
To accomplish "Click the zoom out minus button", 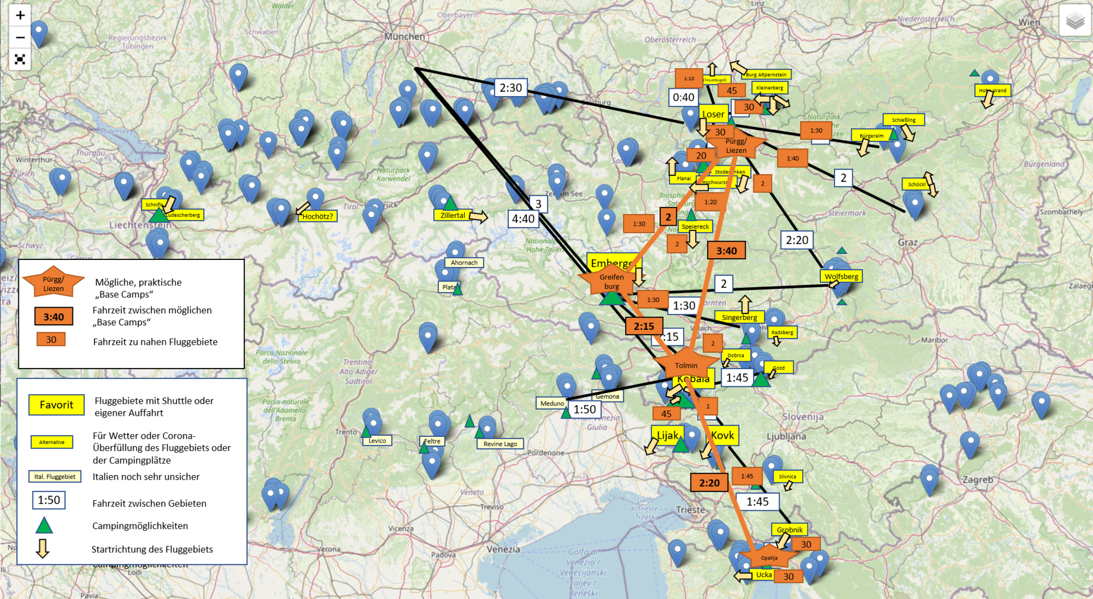I will (20, 38).
